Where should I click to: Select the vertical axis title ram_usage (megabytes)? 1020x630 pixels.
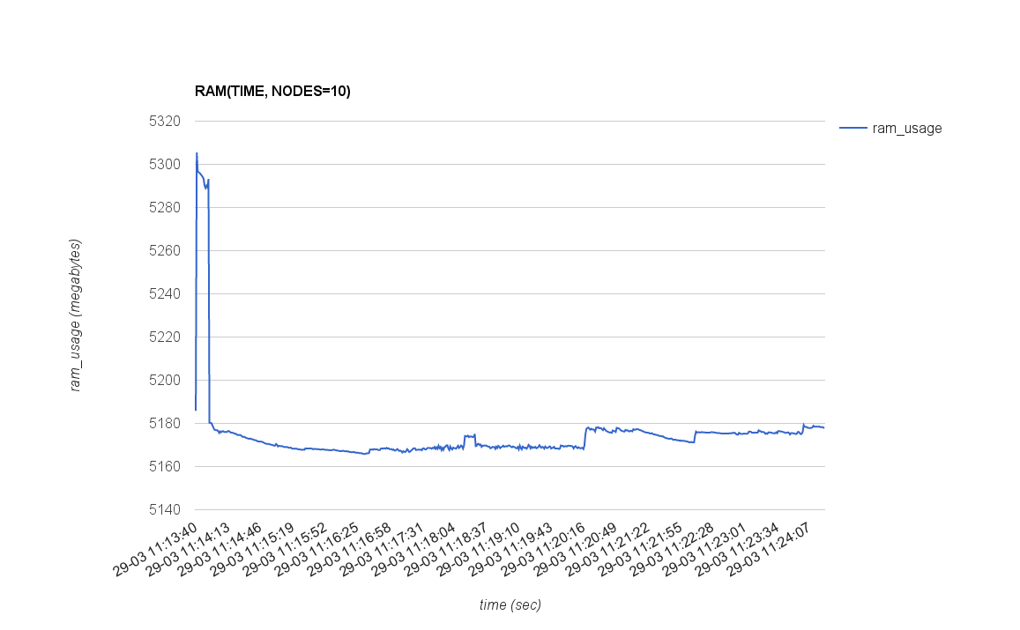click(x=76, y=315)
